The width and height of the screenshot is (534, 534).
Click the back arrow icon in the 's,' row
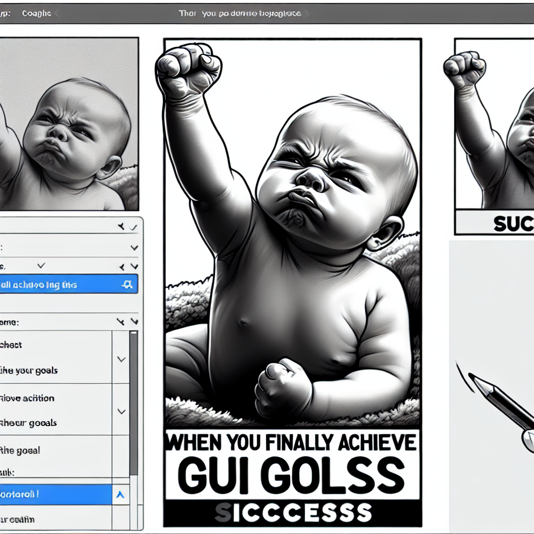pyautogui.click(x=122, y=267)
